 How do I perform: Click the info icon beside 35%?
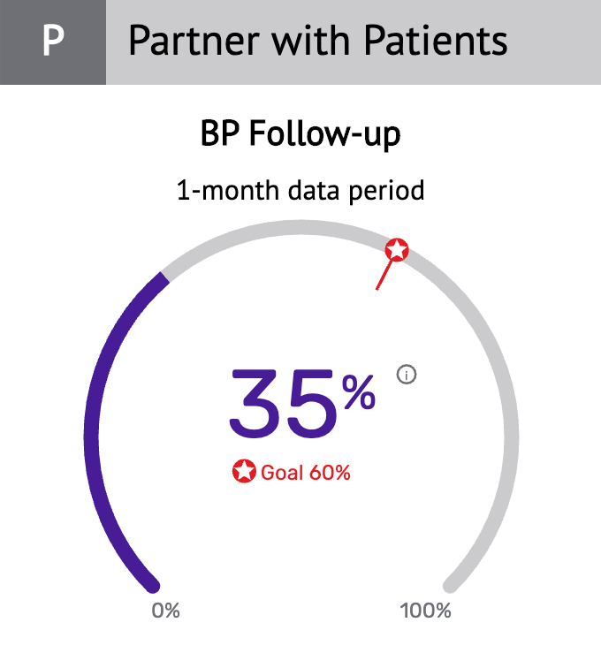(x=407, y=375)
